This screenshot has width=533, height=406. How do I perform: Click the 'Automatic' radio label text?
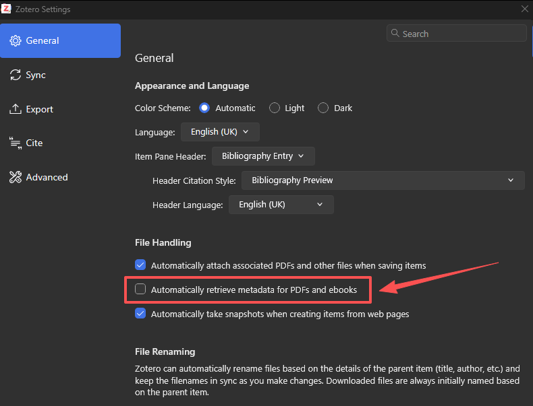(235, 108)
